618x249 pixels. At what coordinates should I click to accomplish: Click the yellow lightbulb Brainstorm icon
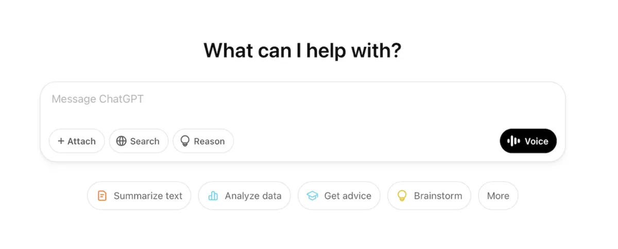click(x=402, y=196)
